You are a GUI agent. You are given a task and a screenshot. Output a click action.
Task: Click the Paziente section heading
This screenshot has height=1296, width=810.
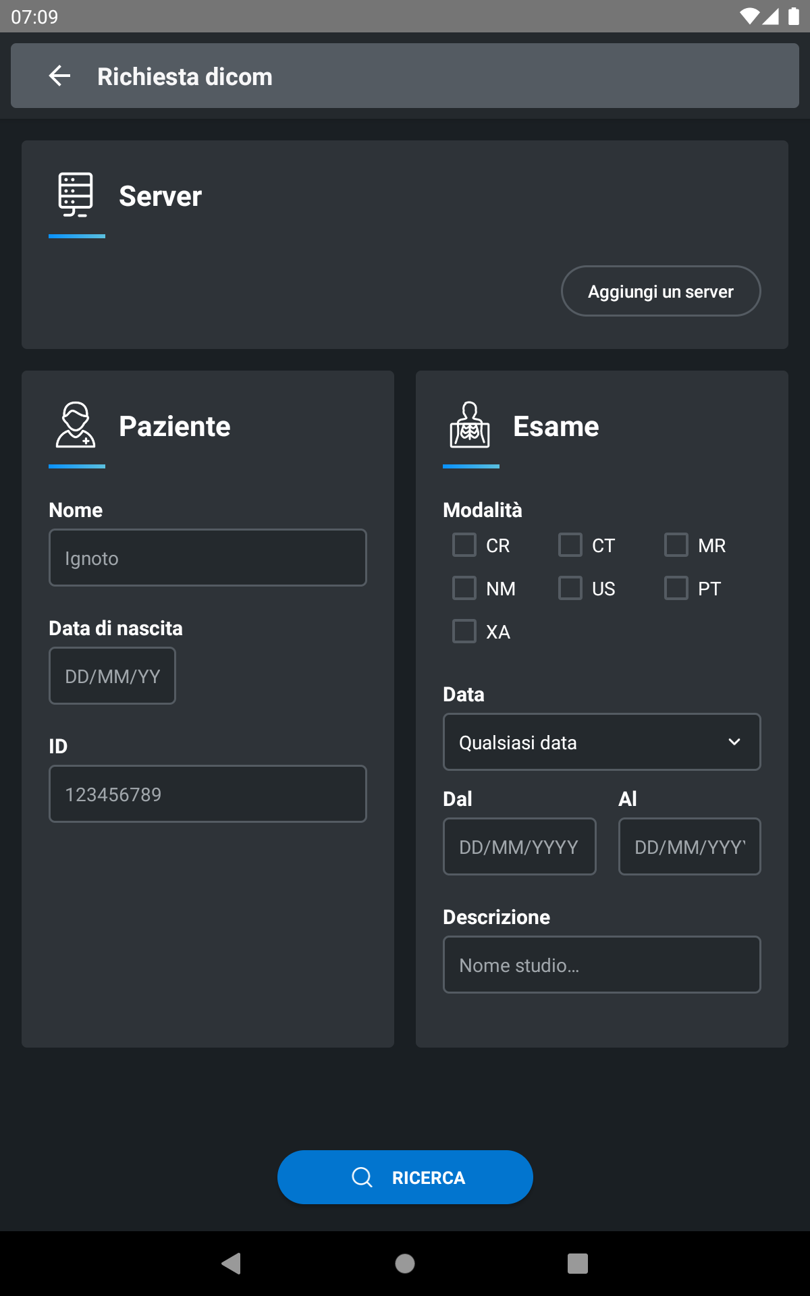(x=175, y=427)
